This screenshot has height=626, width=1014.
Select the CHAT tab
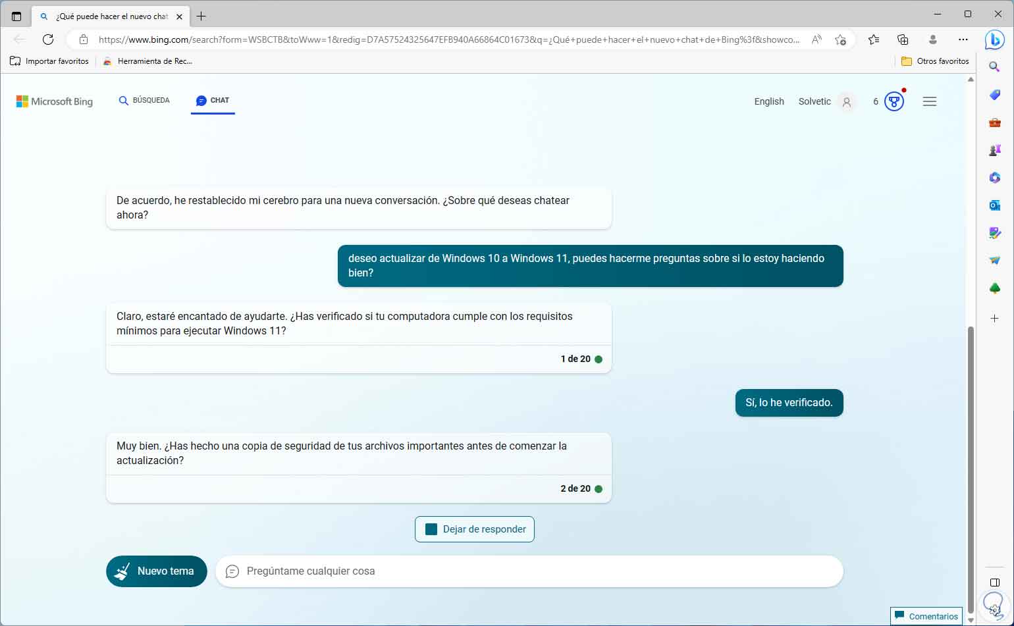point(213,101)
